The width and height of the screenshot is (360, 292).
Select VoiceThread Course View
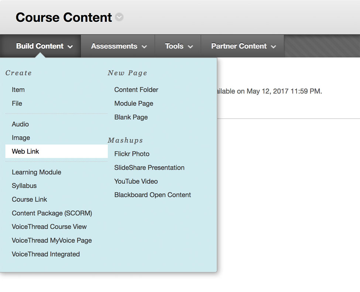49,227
